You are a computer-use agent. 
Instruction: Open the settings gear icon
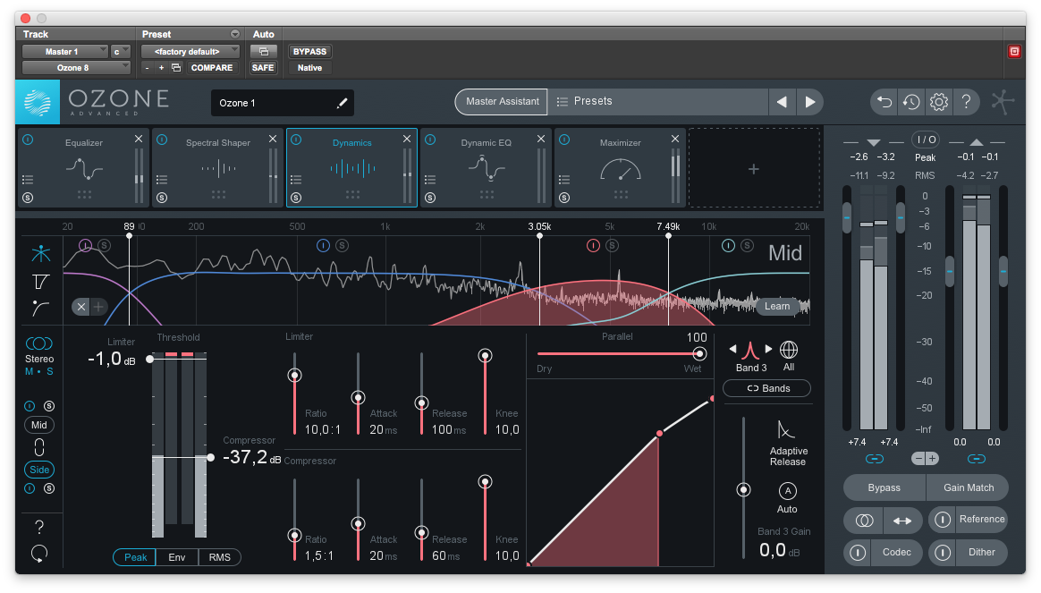[939, 102]
